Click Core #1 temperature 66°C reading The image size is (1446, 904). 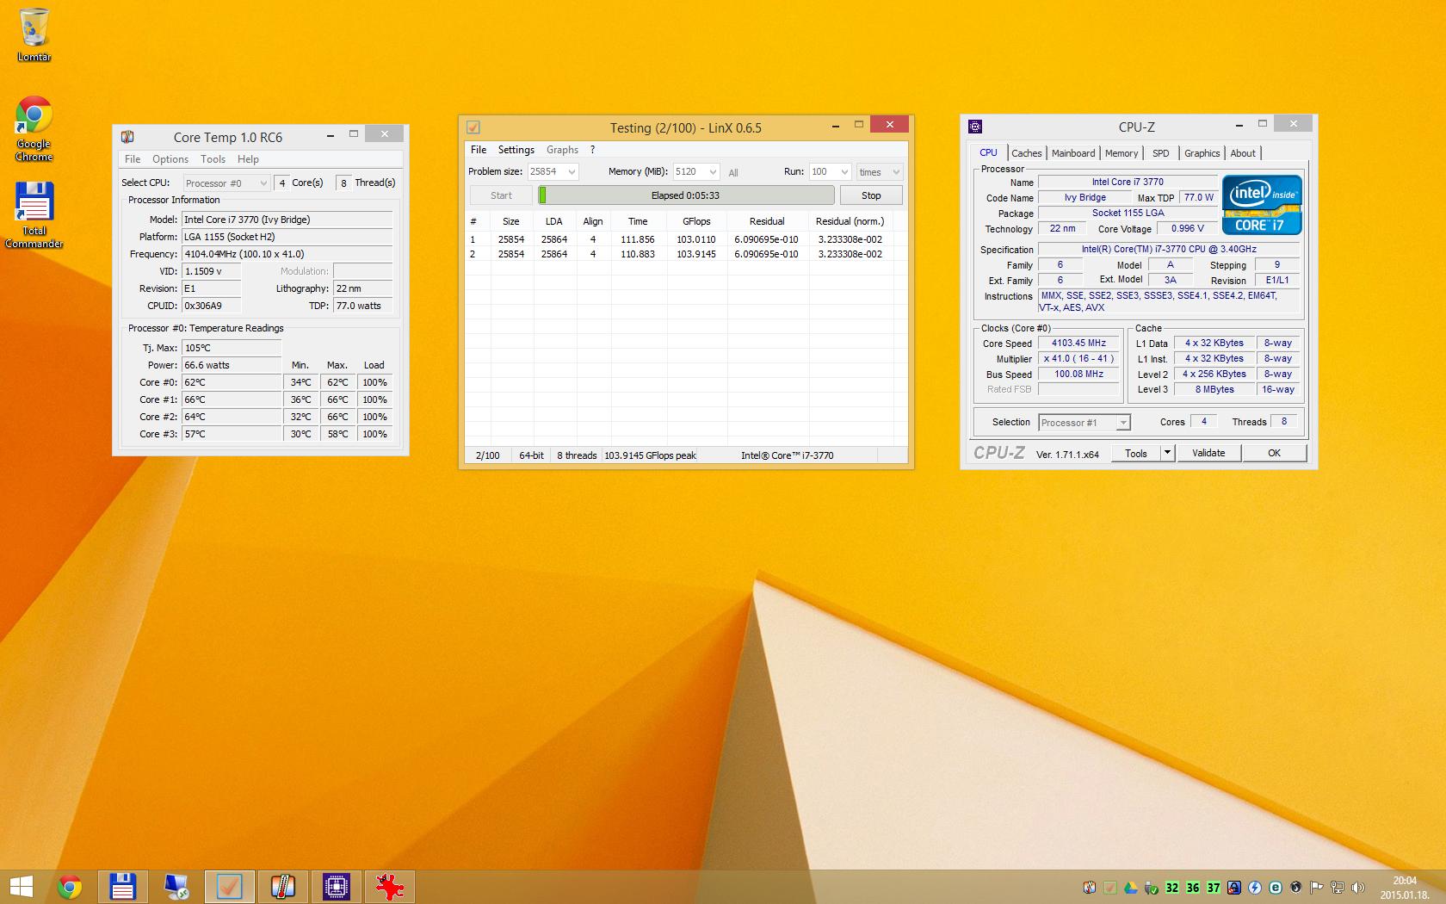pos(232,399)
